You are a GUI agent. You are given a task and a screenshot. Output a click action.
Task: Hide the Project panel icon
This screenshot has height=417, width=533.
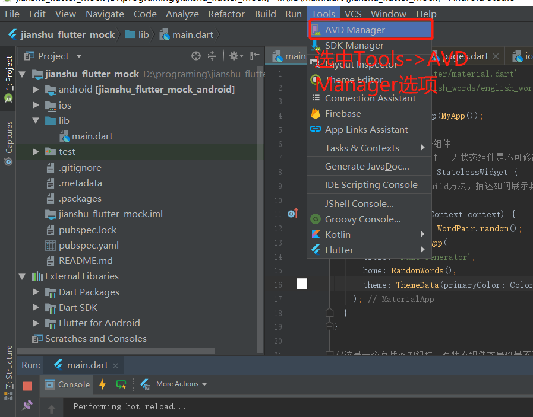coord(254,56)
